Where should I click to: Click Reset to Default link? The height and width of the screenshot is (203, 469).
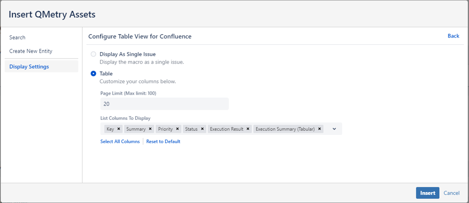pos(163,142)
